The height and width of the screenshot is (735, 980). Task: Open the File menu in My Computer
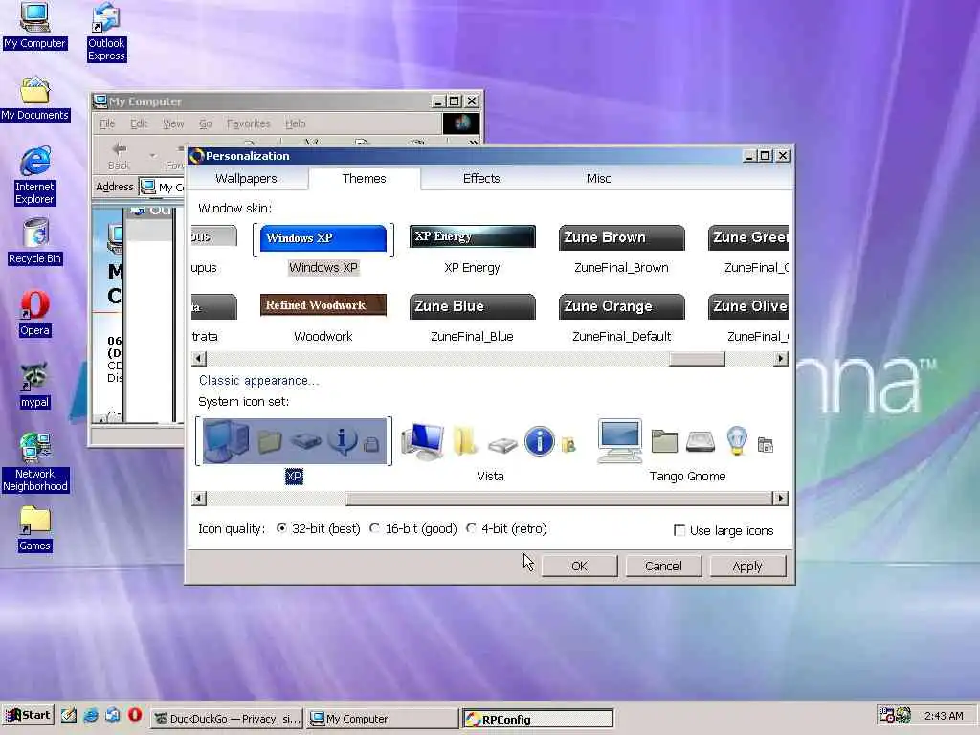(x=107, y=123)
